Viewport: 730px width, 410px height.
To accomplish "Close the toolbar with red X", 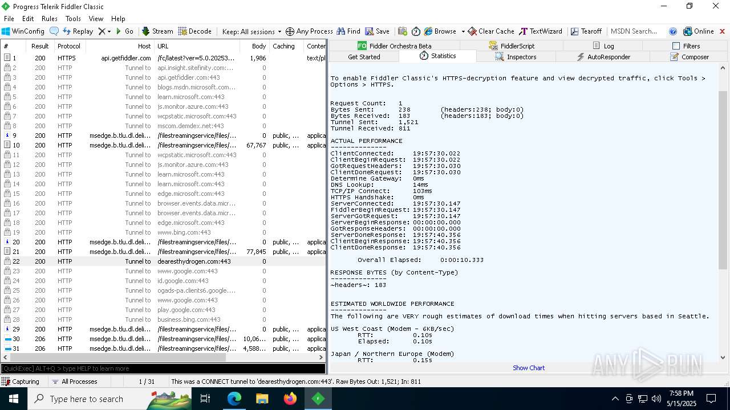I will point(723,31).
